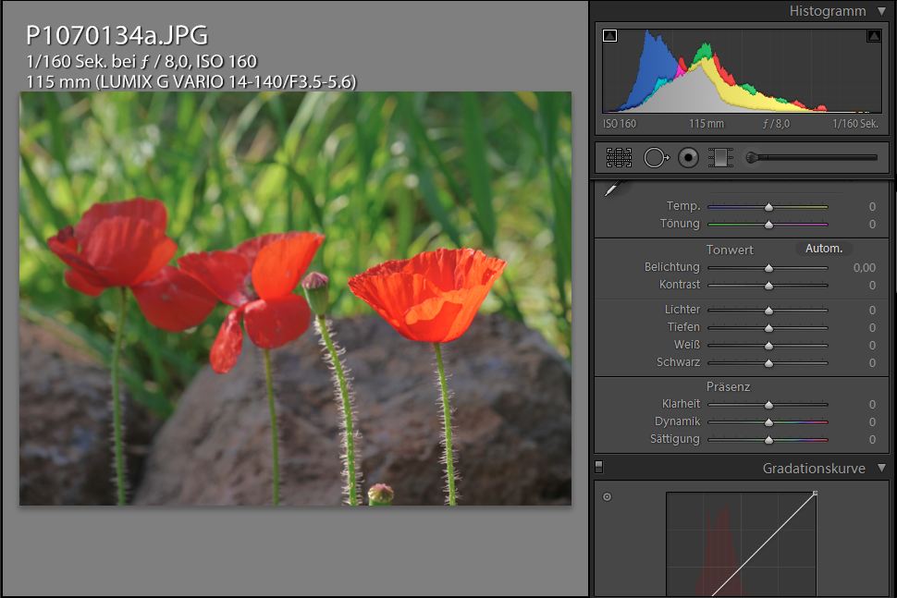The image size is (897, 598).
Task: Collapse the Histogramm panel
Action: (881, 11)
